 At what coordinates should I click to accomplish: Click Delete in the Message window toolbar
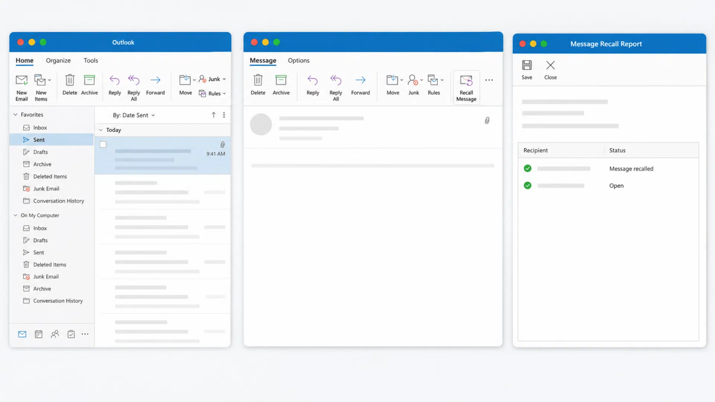pyautogui.click(x=258, y=85)
